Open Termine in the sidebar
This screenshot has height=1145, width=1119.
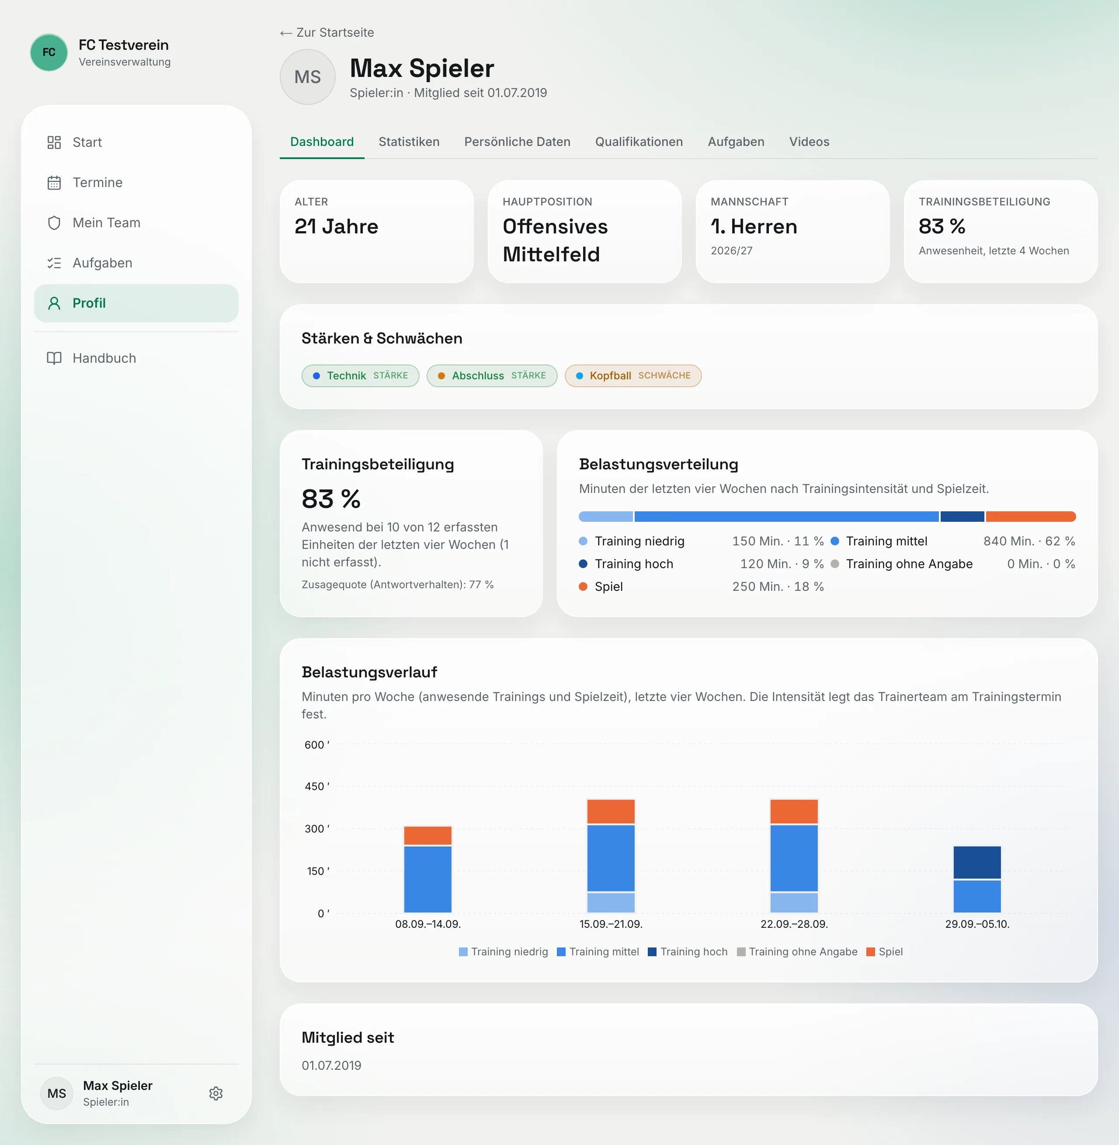pos(136,183)
